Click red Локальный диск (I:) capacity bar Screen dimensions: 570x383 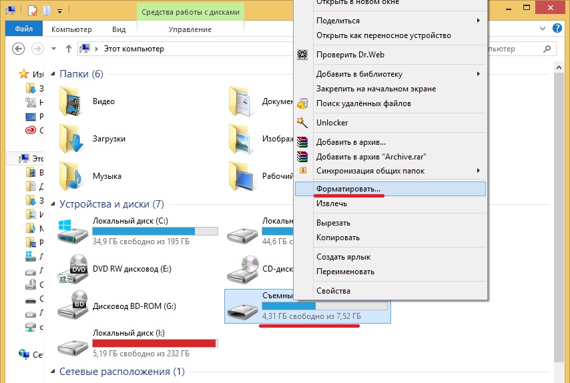156,343
